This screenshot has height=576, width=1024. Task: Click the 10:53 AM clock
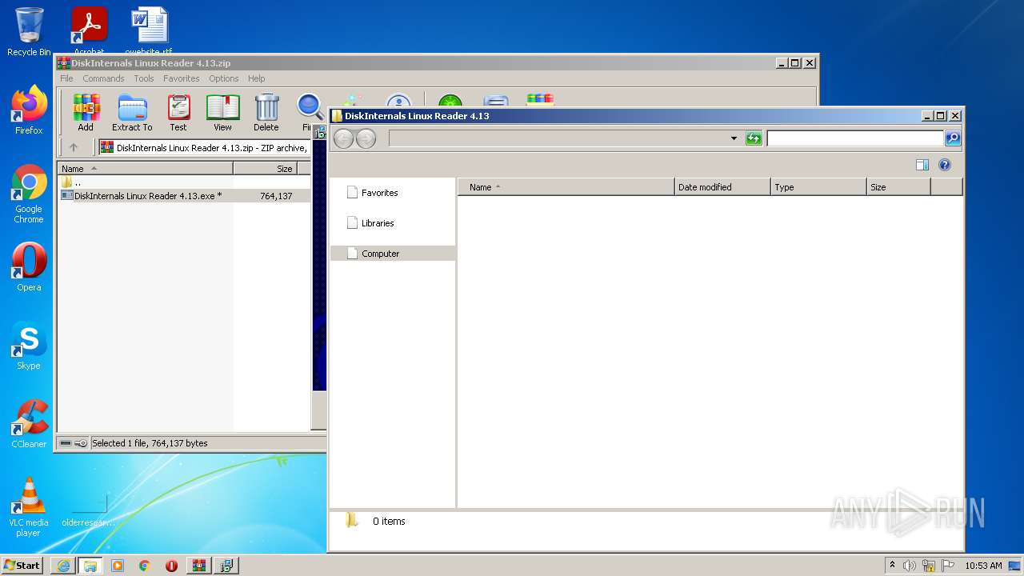[x=983, y=566]
